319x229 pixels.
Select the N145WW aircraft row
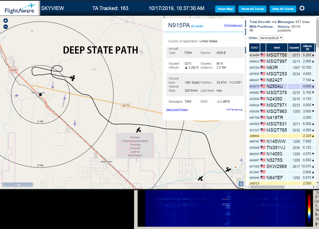pyautogui.click(x=282, y=141)
